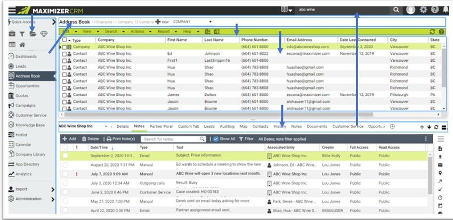The image size is (453, 220).
Task: Open the COMPANY new-entry dropdown
Action: tap(192, 22)
